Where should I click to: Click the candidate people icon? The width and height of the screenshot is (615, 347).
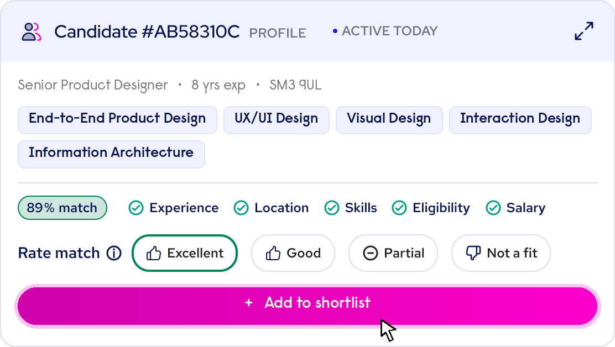(31, 31)
